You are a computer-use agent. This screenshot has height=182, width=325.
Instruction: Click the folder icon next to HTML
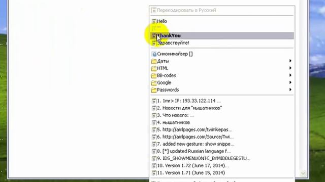click(154, 69)
